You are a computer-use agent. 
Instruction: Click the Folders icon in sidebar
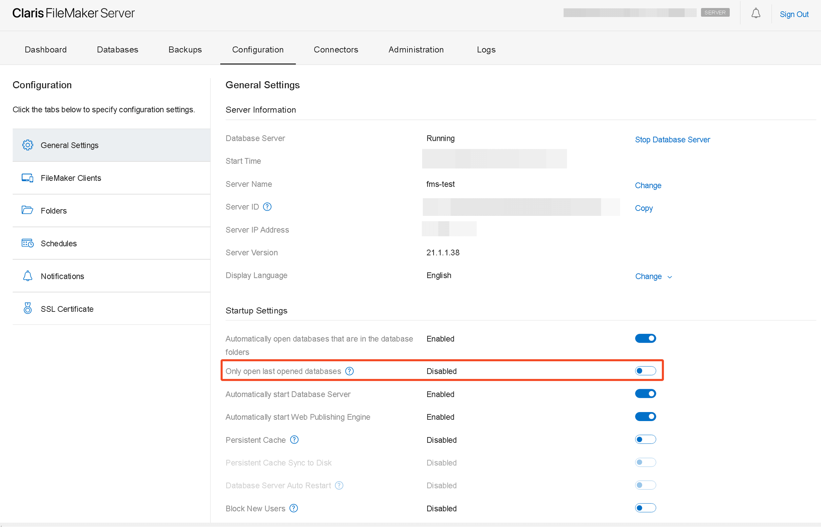coord(27,211)
